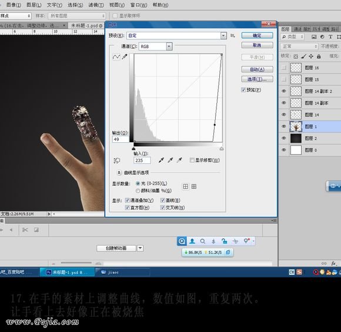Select the 颜料/油墨 % radio button
The image size is (341, 332).
(138, 191)
